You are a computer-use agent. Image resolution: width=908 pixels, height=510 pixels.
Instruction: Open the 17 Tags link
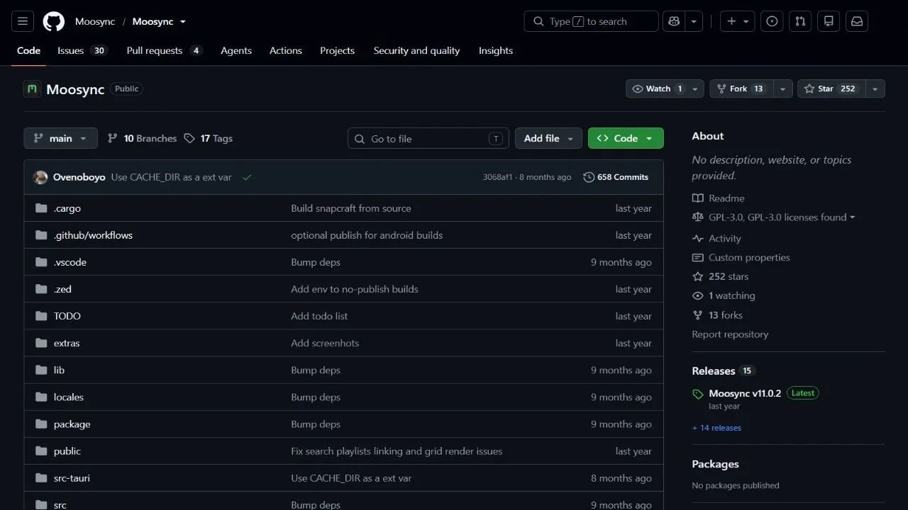(x=209, y=138)
